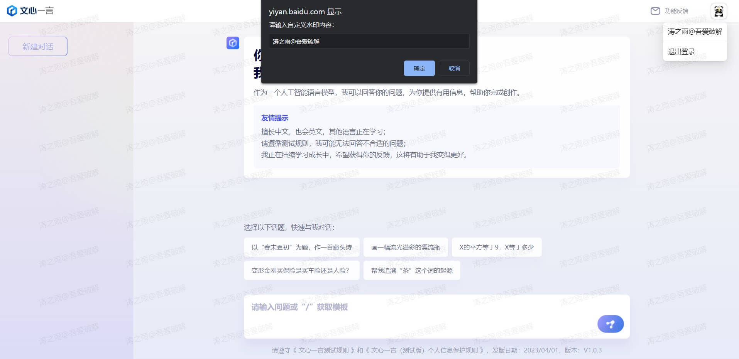Viewport: 739px width, 359px height.
Task: Pick the 春末夏初 藏头诗 topic
Action: pyautogui.click(x=301, y=247)
